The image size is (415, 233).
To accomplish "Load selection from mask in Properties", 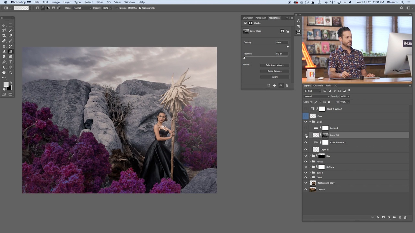I will (x=268, y=85).
